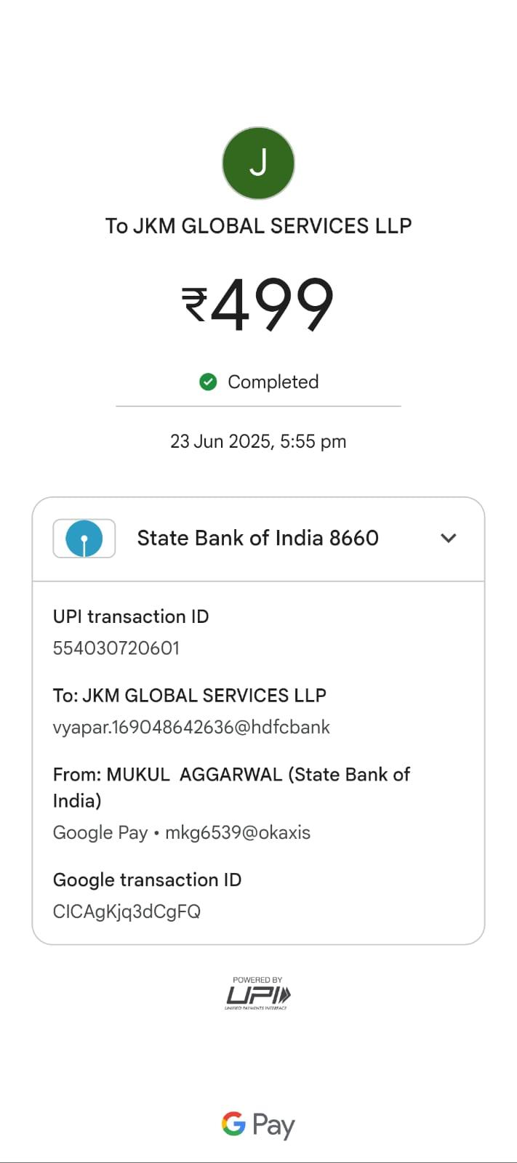Viewport: 517px width, 1163px height.
Task: Tap recipient name under transaction details
Action: pyautogui.click(x=190, y=696)
